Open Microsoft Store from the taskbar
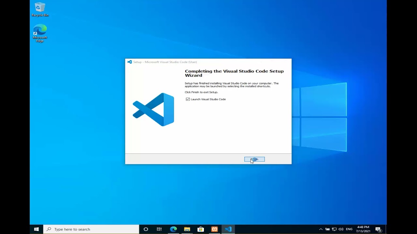 click(x=201, y=229)
